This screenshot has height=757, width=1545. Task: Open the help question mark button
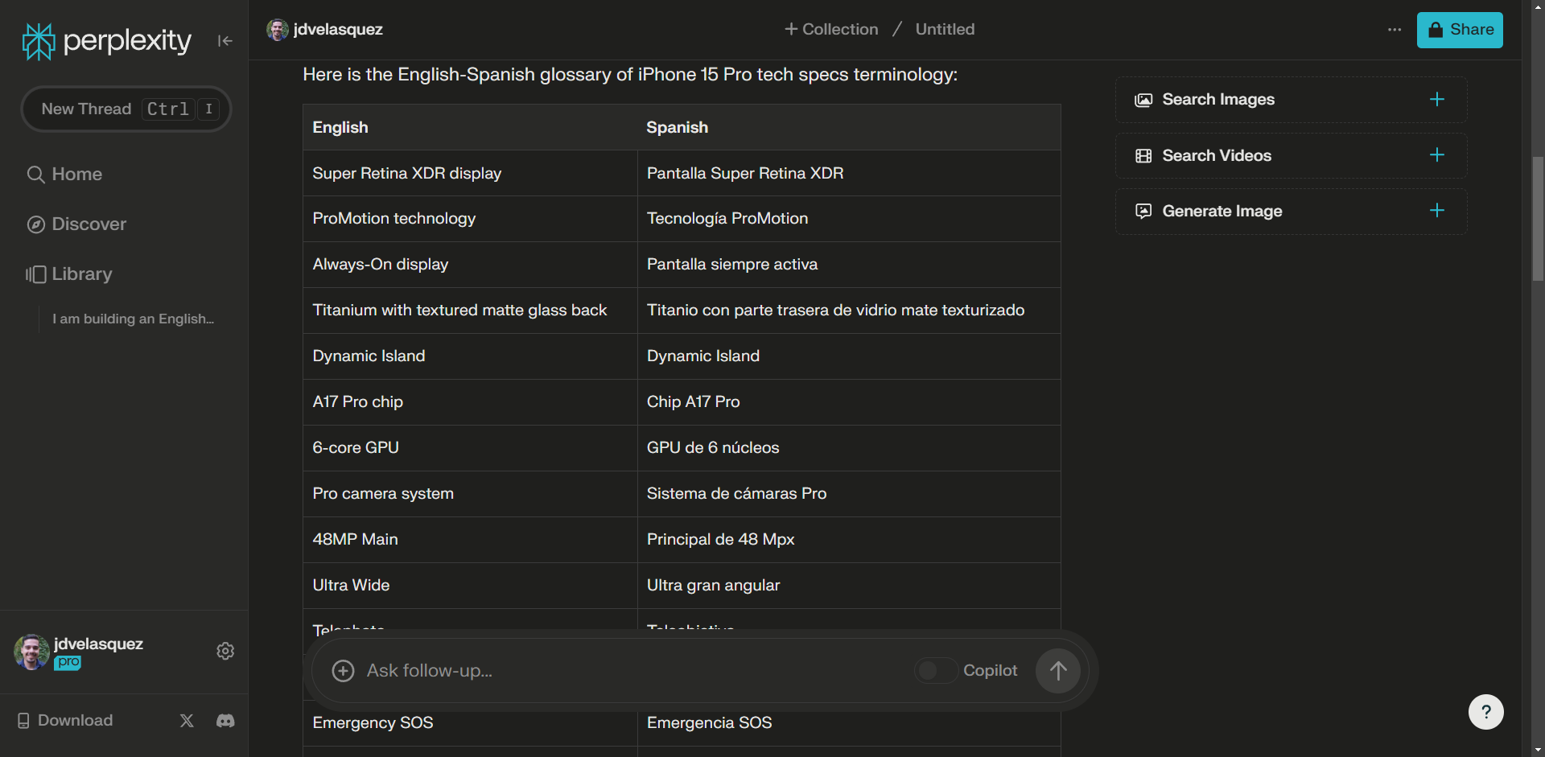click(x=1485, y=712)
